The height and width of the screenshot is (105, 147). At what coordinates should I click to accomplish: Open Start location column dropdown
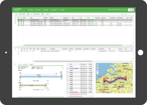coord(49,49)
